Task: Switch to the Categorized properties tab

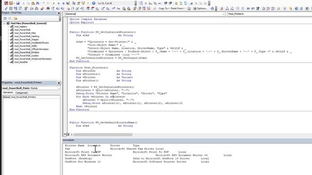Action: click(21, 93)
